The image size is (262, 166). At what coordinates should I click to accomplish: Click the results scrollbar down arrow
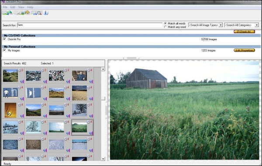click(x=103, y=159)
